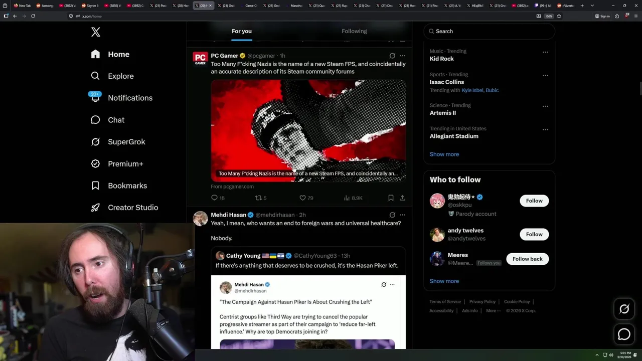The height and width of the screenshot is (361, 642).
Task: Open Explore from the sidebar
Action: [112, 76]
